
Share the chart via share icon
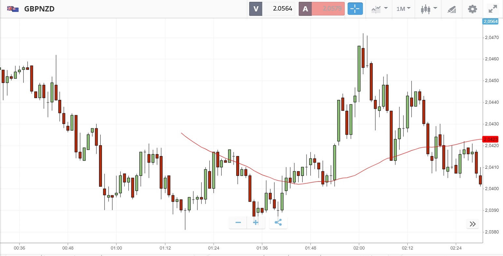(278, 222)
